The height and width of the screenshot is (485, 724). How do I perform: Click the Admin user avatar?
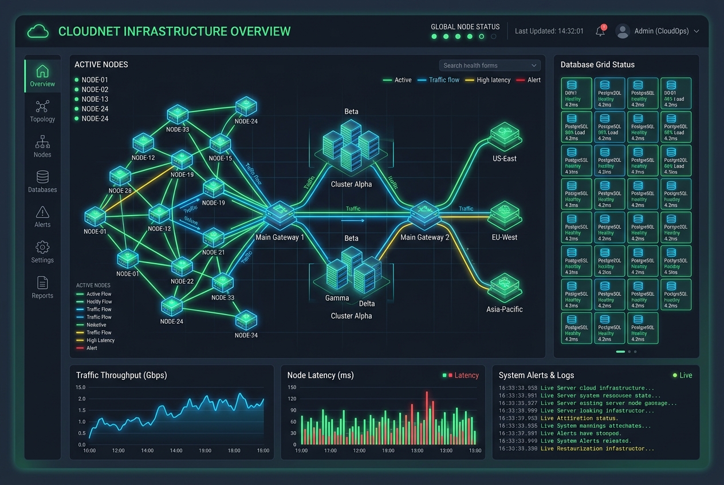pos(623,31)
